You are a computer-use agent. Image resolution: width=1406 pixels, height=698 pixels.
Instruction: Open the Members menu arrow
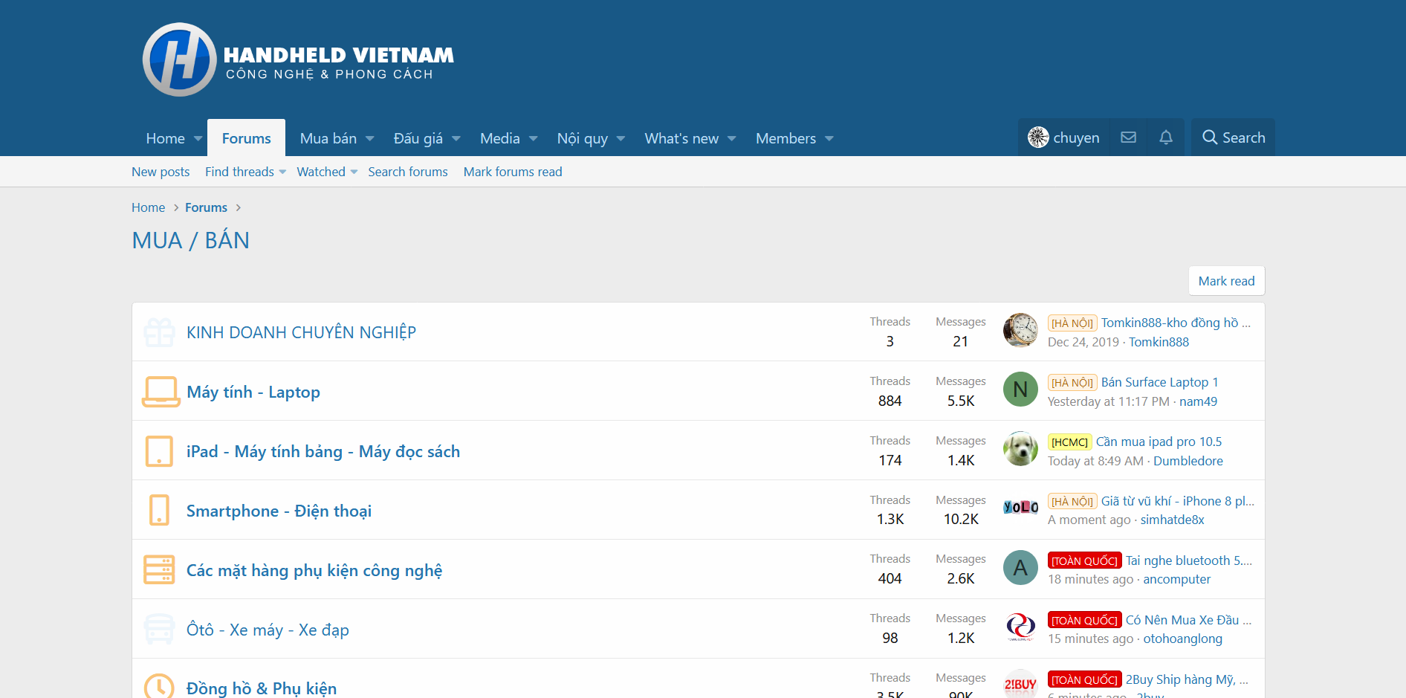click(x=829, y=139)
